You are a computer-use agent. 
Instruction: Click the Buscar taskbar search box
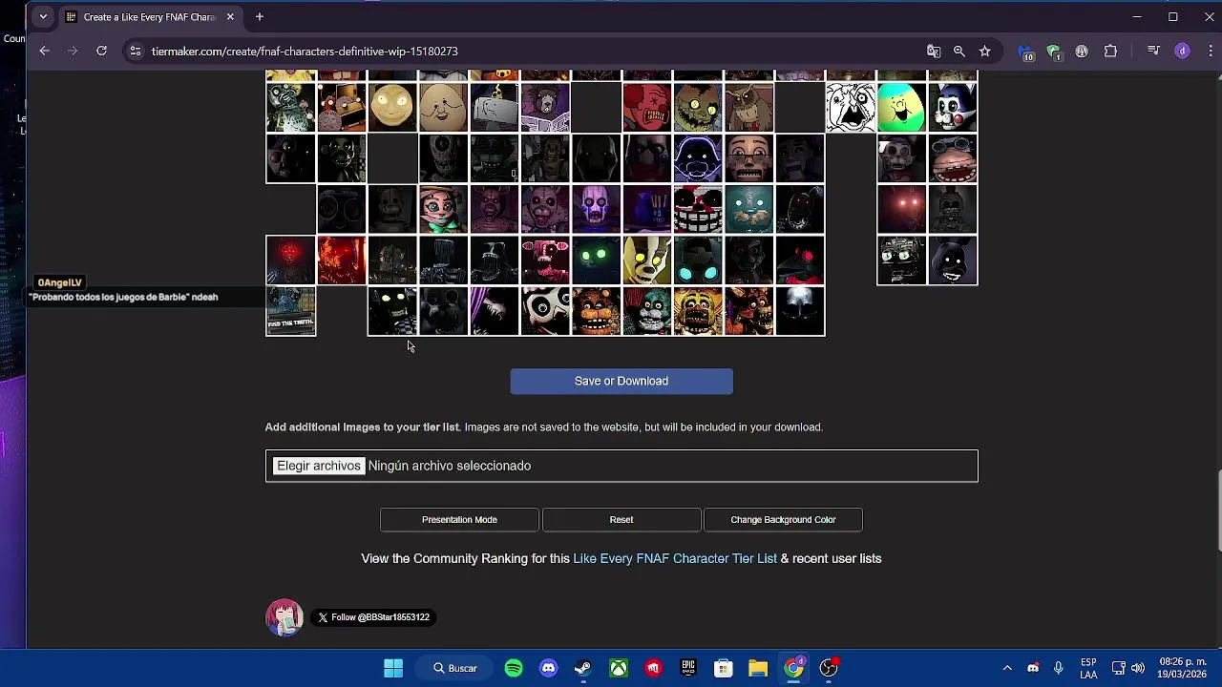[454, 668]
